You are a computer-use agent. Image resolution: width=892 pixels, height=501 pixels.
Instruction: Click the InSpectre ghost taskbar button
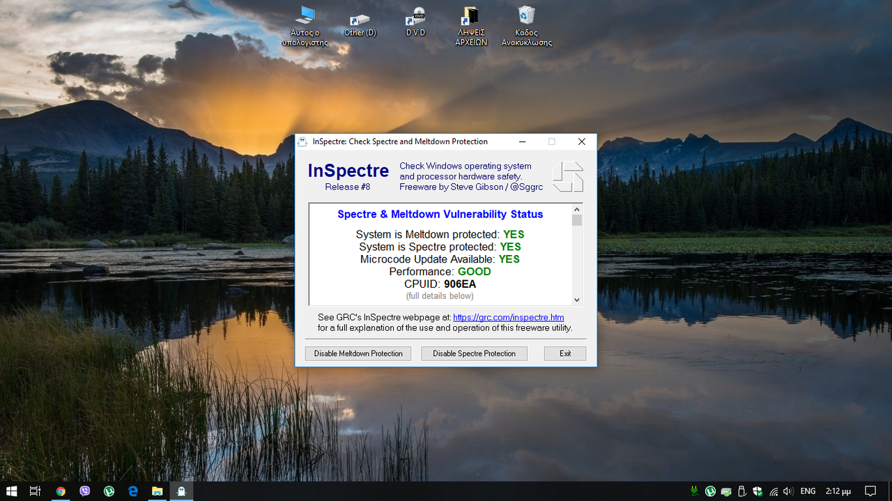coord(181,491)
